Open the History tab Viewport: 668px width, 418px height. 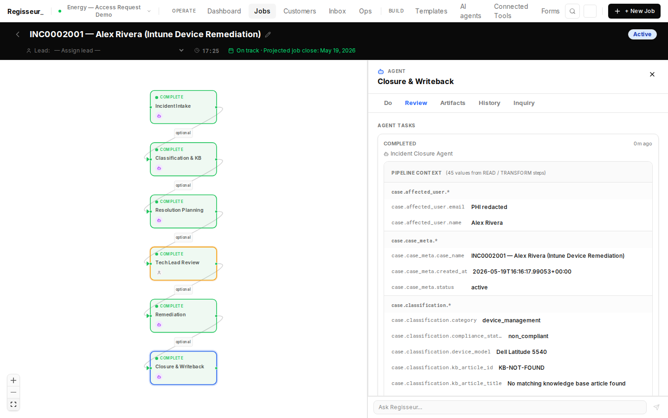pyautogui.click(x=489, y=103)
